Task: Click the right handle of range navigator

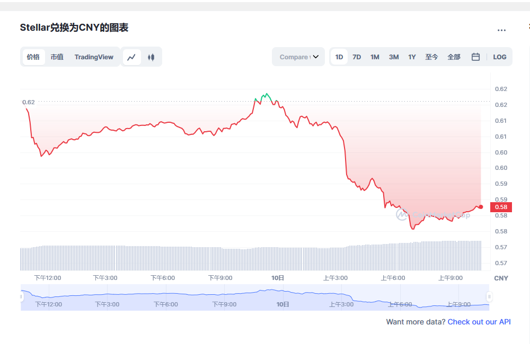Action: pos(489,297)
